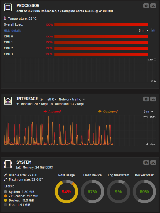Click the Usable size compress arrows icon

[5, 175]
